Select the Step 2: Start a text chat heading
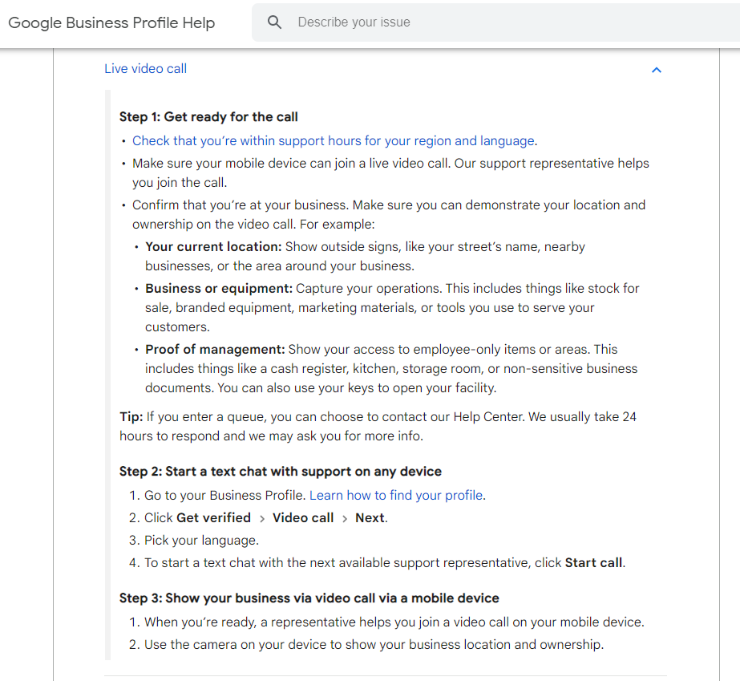740x681 pixels. tap(281, 472)
